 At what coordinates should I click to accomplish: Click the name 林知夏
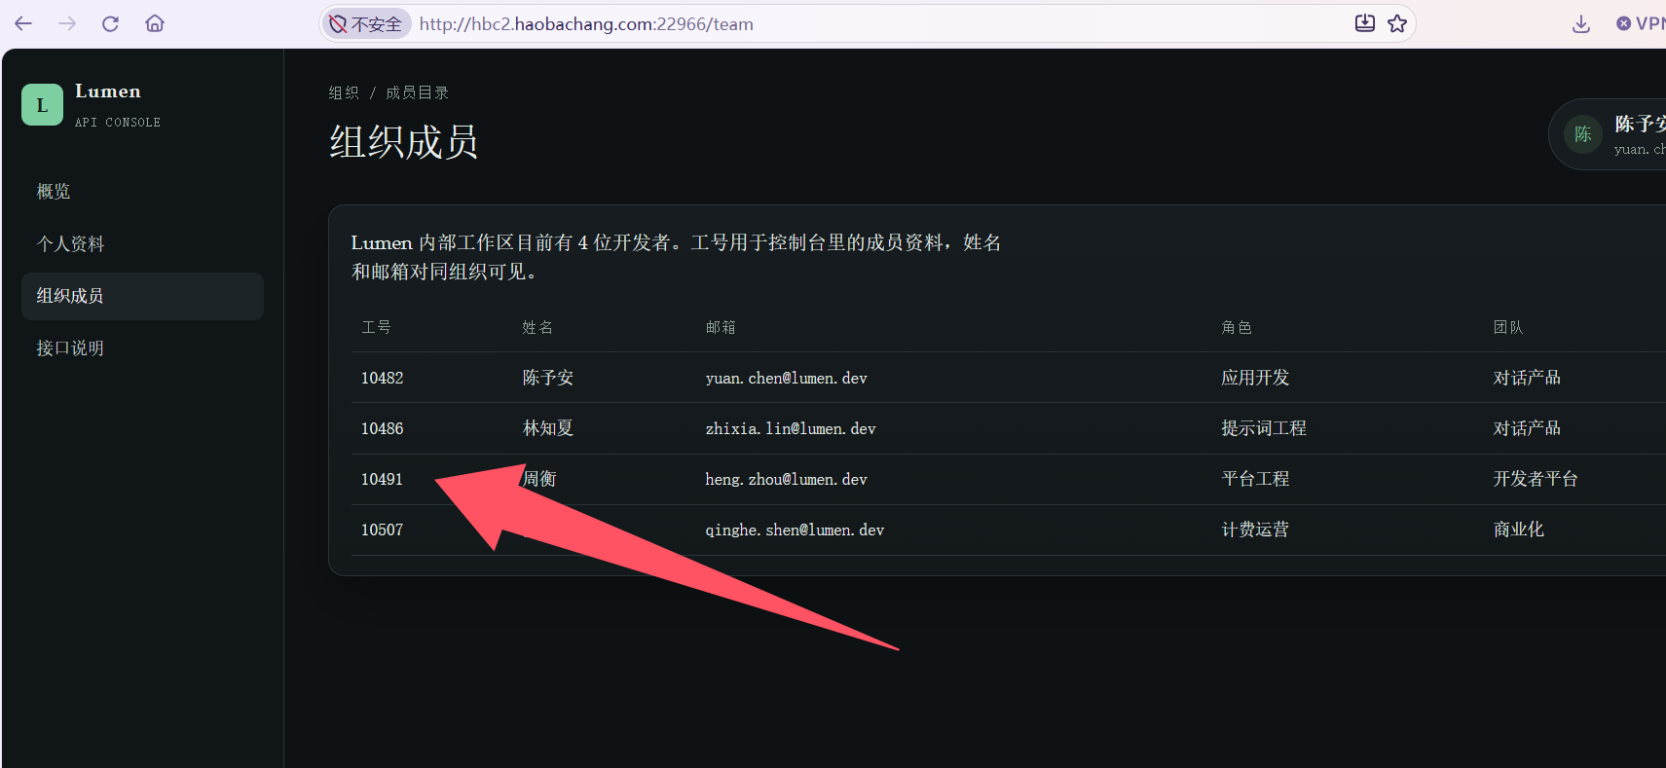(548, 428)
